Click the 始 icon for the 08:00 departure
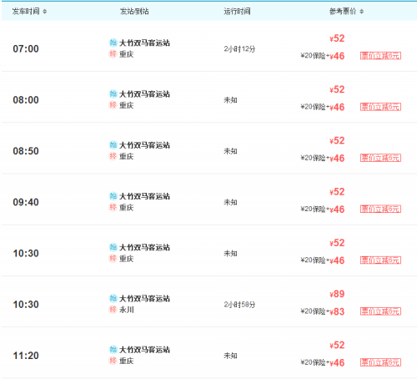This screenshot has height=379, width=417. click(113, 93)
